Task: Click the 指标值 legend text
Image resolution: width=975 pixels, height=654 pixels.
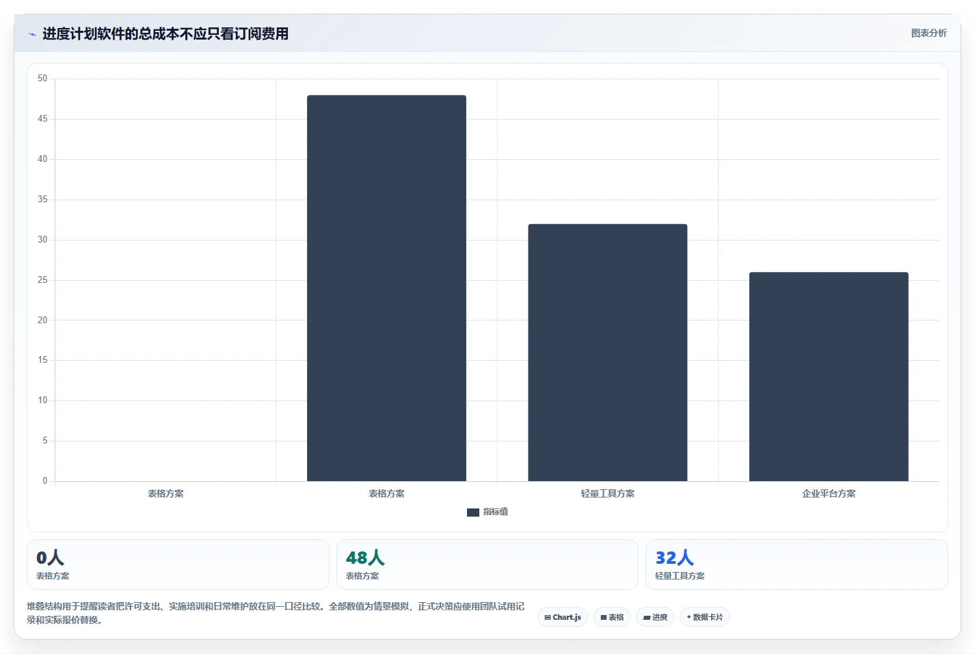Action: (x=496, y=512)
